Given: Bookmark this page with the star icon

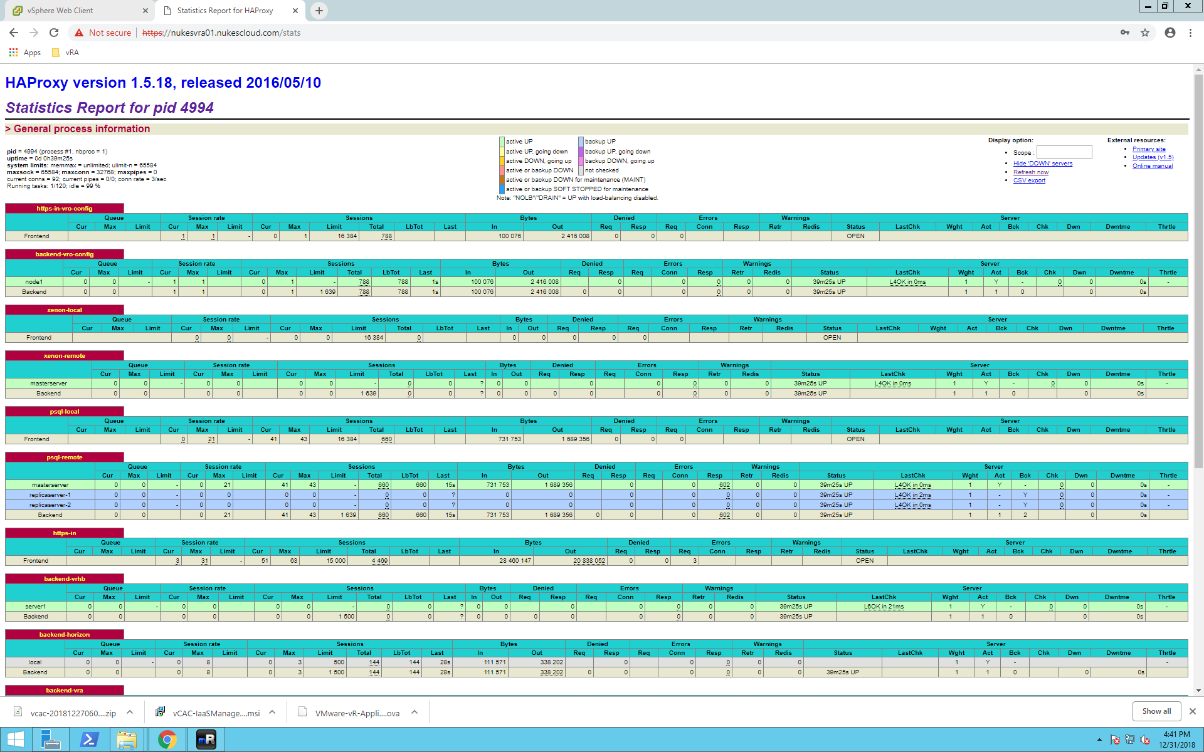Looking at the screenshot, I should 1145,33.
